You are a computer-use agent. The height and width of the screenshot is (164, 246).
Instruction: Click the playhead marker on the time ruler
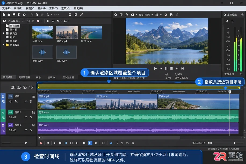(x=230, y=92)
